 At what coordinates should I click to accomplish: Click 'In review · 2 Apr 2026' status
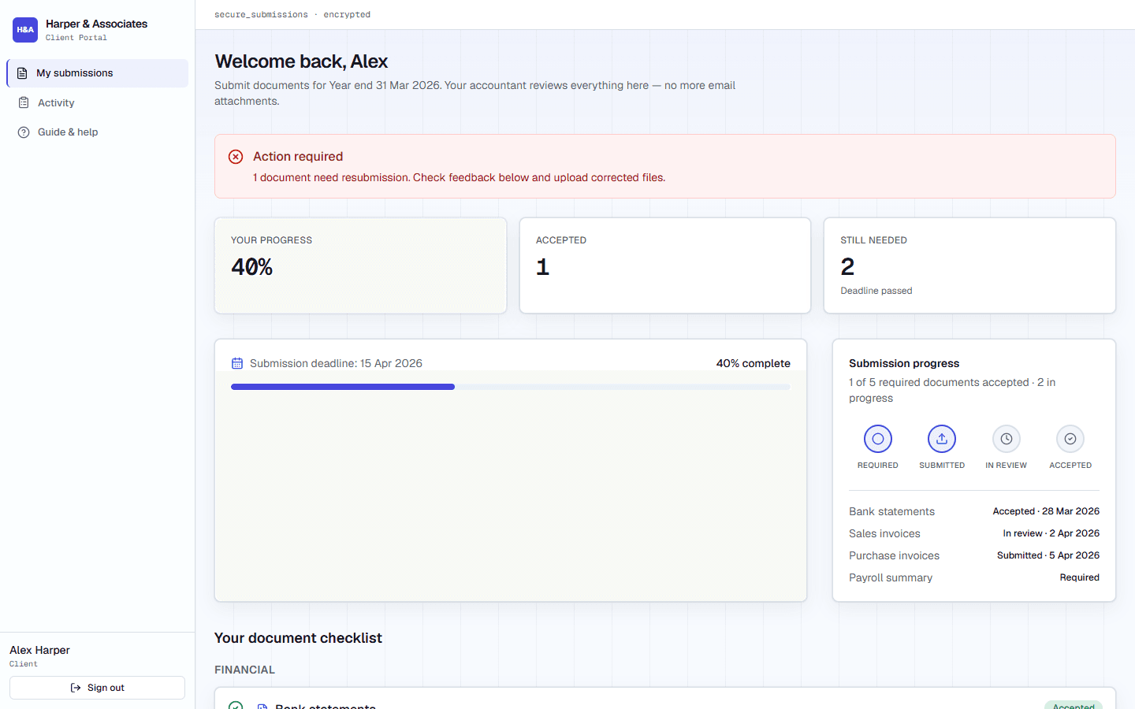(1051, 533)
